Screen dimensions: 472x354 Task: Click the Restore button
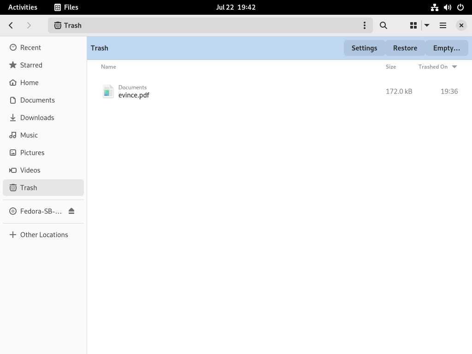(x=405, y=48)
